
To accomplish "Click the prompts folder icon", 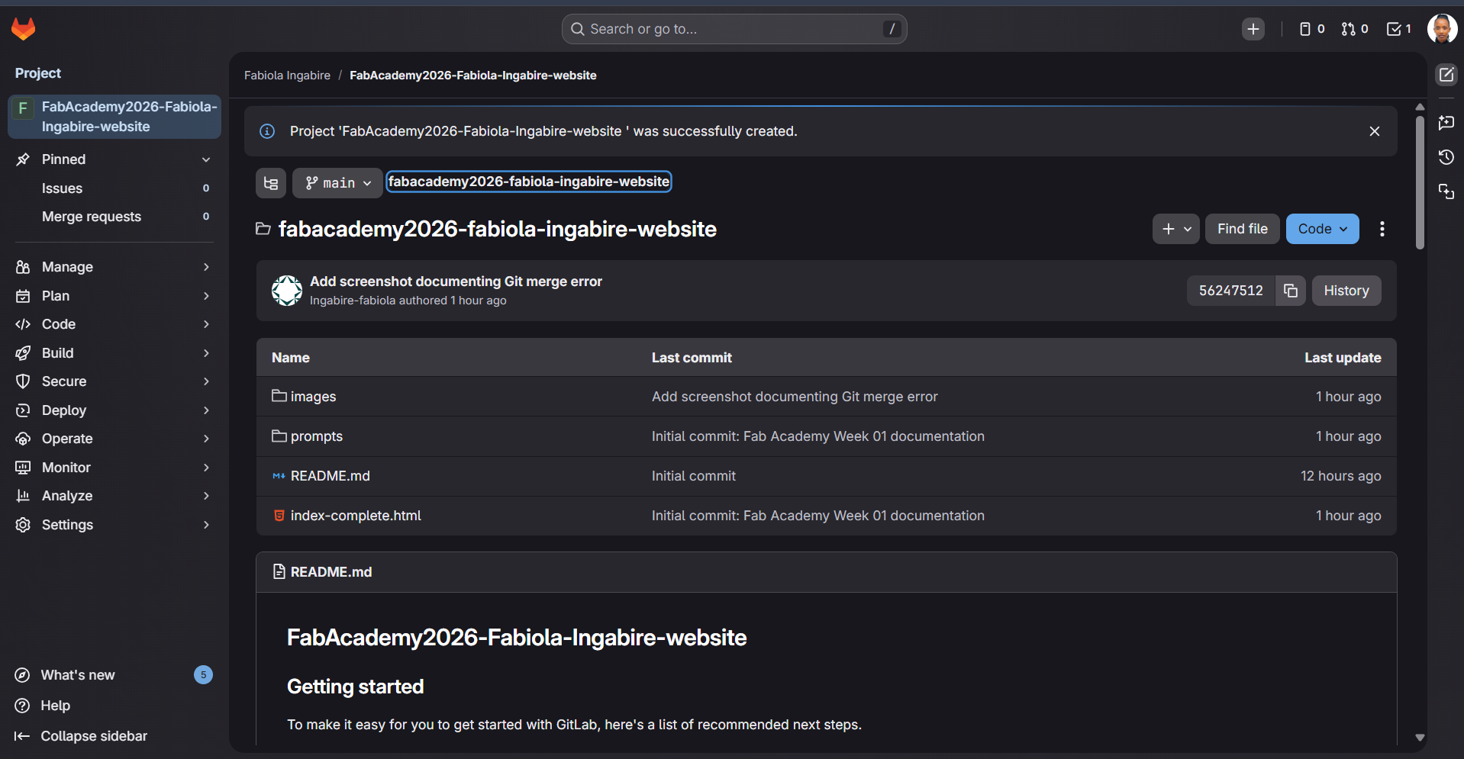I will 279,436.
